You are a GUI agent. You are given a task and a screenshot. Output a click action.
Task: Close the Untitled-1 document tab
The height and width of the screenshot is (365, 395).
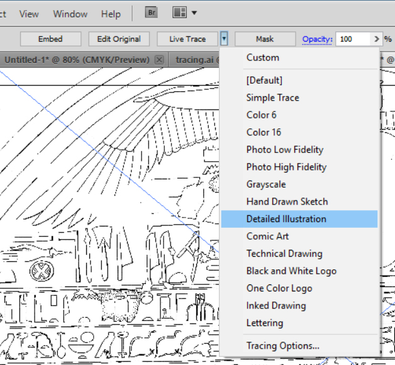159,60
